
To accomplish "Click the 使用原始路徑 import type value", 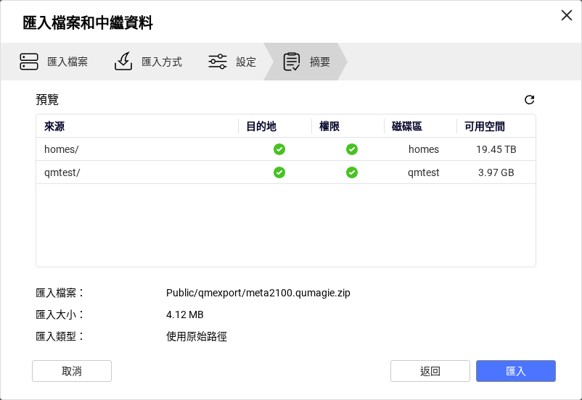I will (x=197, y=336).
